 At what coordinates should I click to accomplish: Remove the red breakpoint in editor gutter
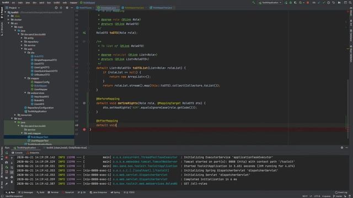point(84,130)
